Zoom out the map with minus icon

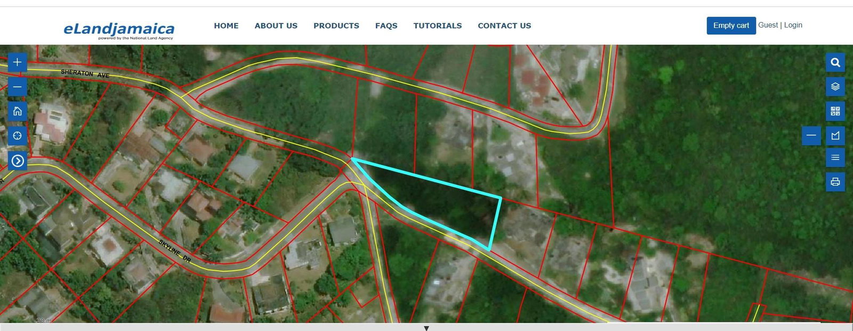(17, 87)
